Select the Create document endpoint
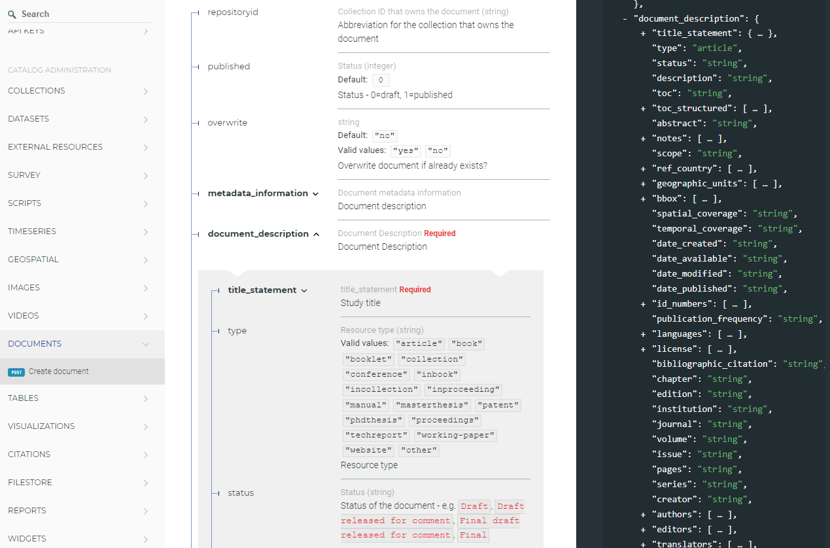Image resolution: width=830 pixels, height=548 pixels. pyautogui.click(x=82, y=371)
